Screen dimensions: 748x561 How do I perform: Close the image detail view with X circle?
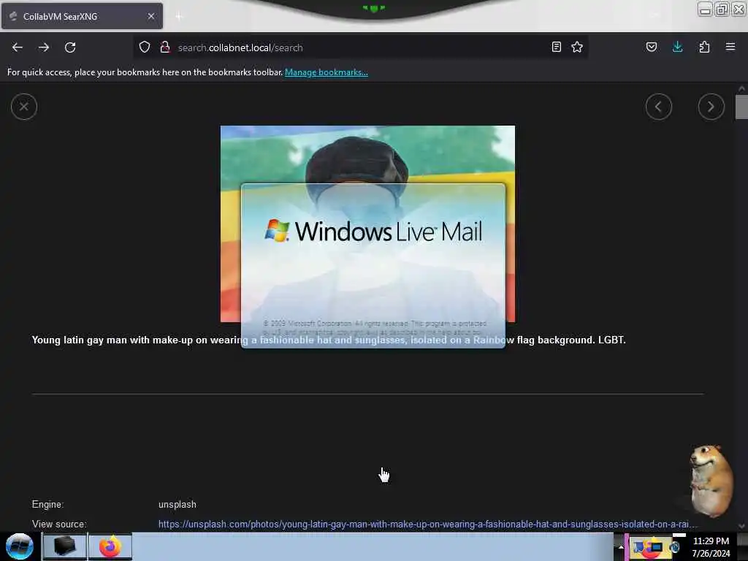click(24, 107)
